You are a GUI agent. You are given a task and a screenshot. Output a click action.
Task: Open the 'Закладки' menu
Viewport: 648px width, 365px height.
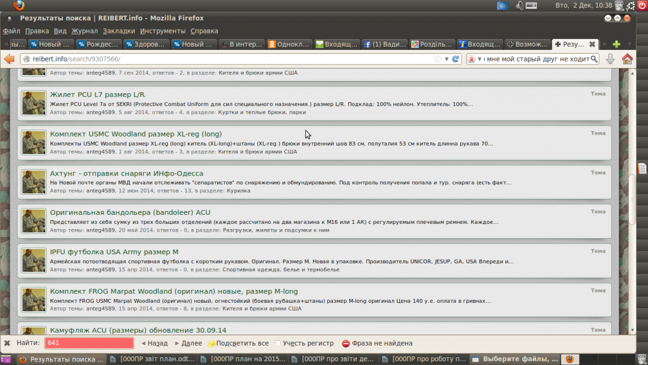[x=119, y=30]
